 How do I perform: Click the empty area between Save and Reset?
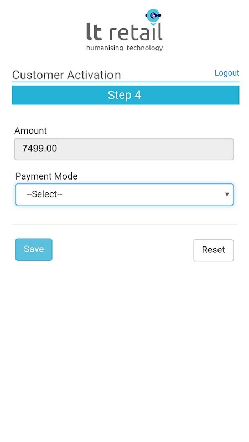tap(123, 250)
